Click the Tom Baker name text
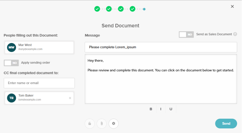Image resolution: width=242 pixels, height=133 pixels. tap(26, 95)
